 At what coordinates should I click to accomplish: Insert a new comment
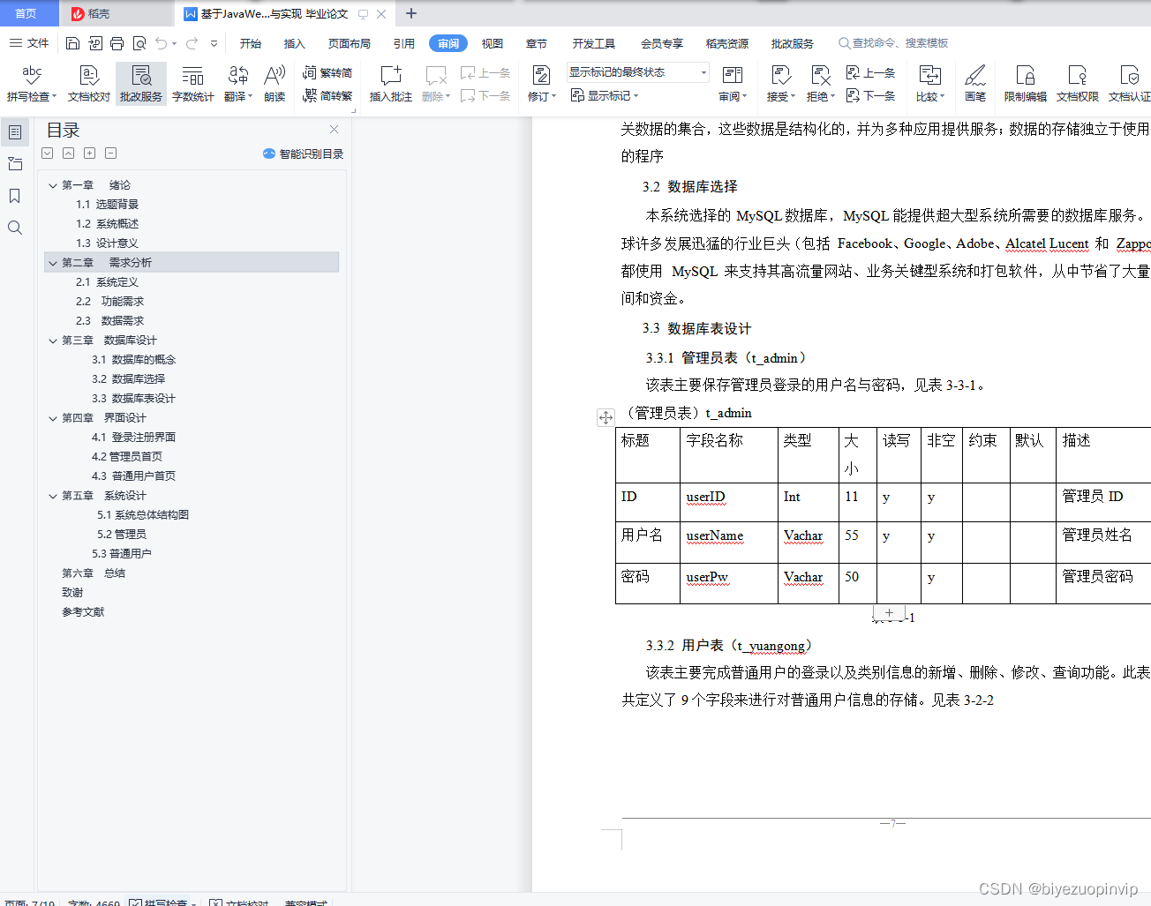click(x=390, y=84)
